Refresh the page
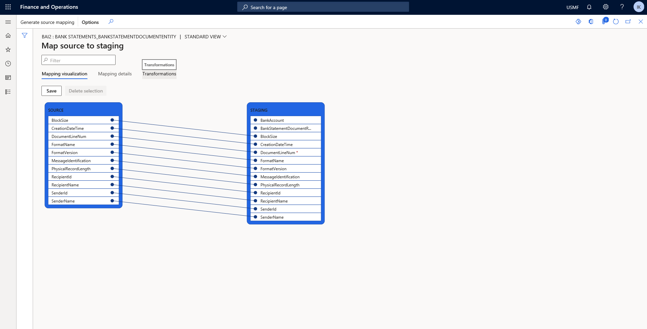647x329 pixels. (x=616, y=22)
